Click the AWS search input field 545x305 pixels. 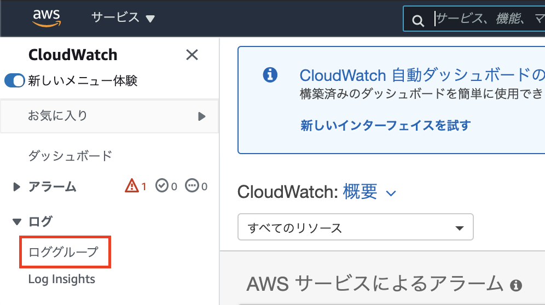[x=488, y=19]
